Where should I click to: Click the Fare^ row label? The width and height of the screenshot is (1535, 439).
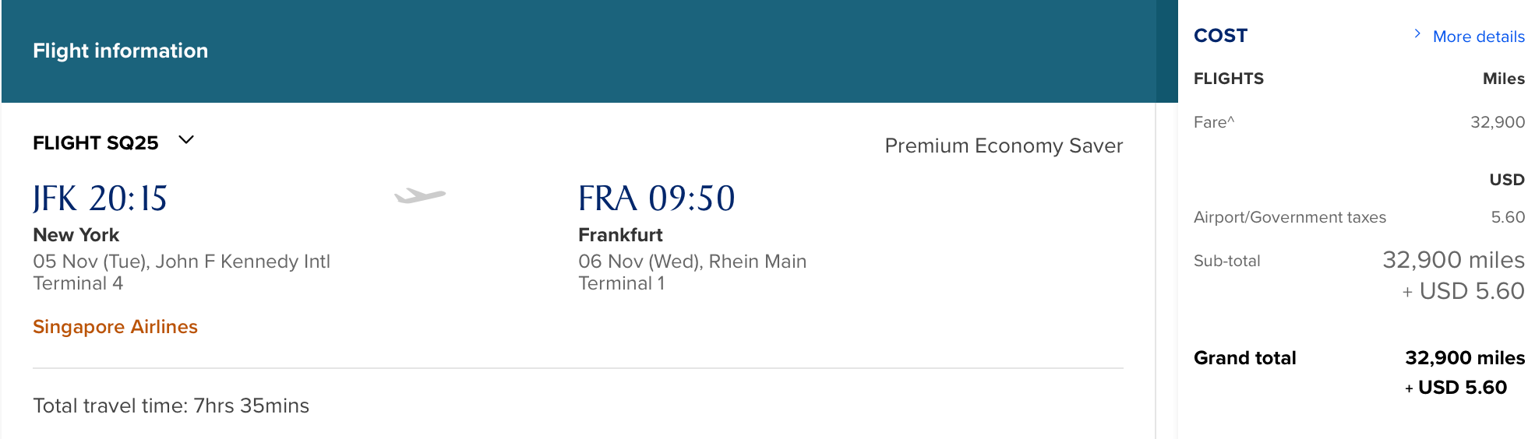click(x=1214, y=122)
